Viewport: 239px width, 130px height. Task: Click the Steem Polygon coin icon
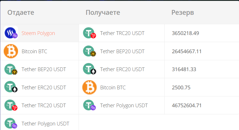pos(11,33)
